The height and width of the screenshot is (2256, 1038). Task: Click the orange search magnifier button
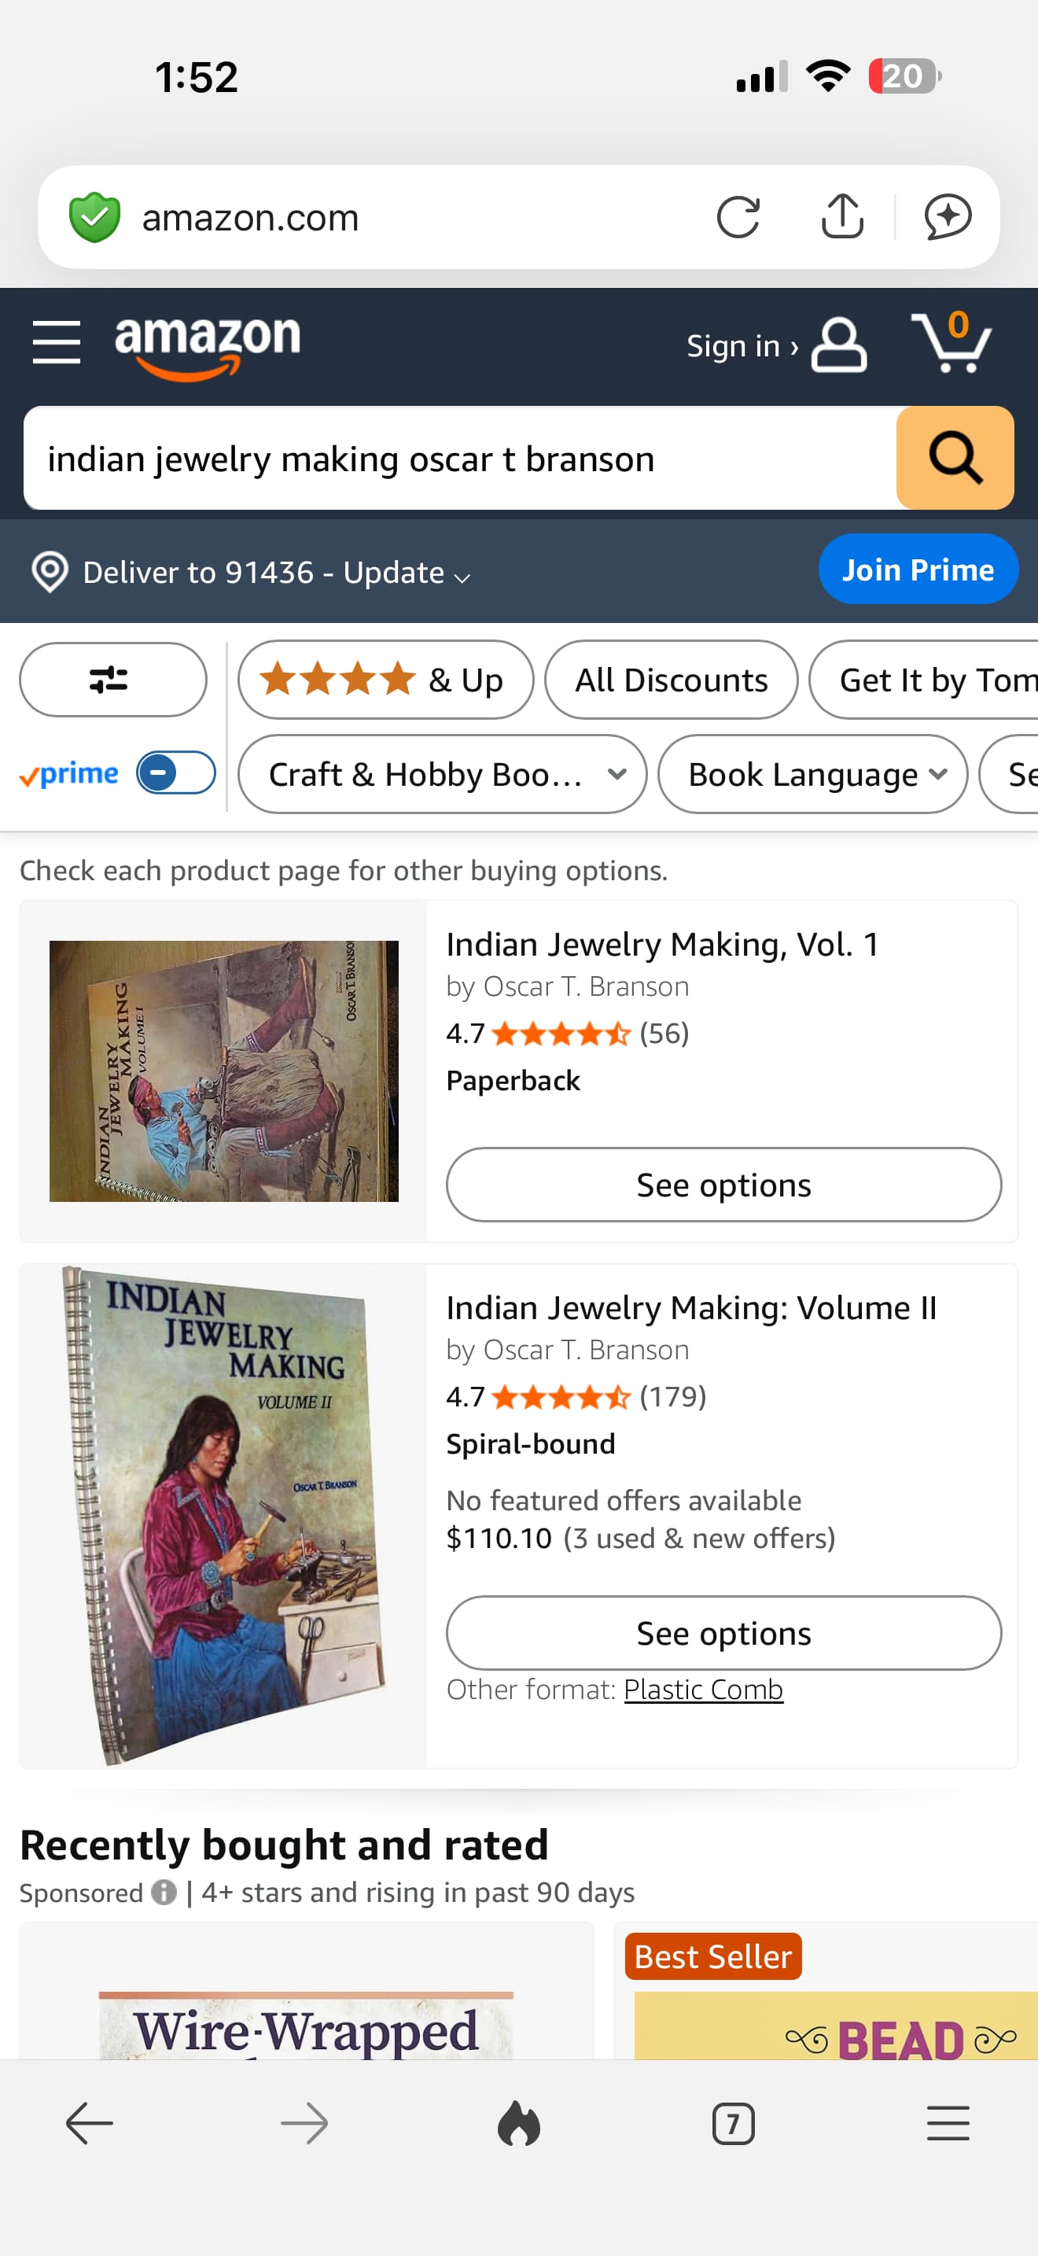pyautogui.click(x=955, y=458)
